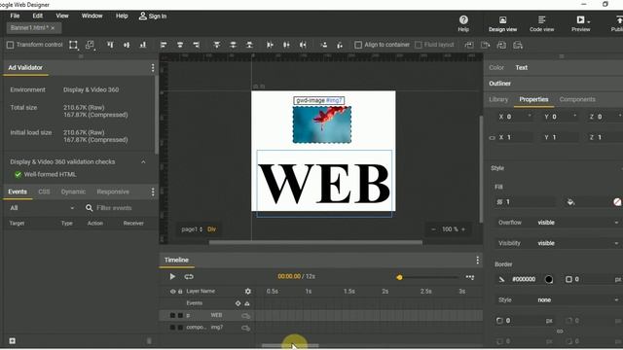The image size is (623, 350).
Task: Enable the Transform control checkbox
Action: [x=11, y=45]
